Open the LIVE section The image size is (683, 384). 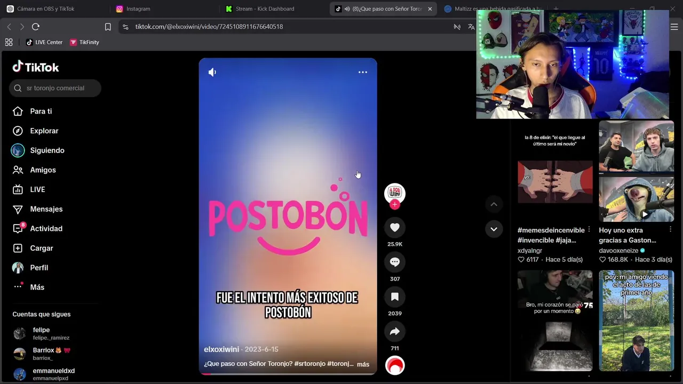(x=29, y=189)
